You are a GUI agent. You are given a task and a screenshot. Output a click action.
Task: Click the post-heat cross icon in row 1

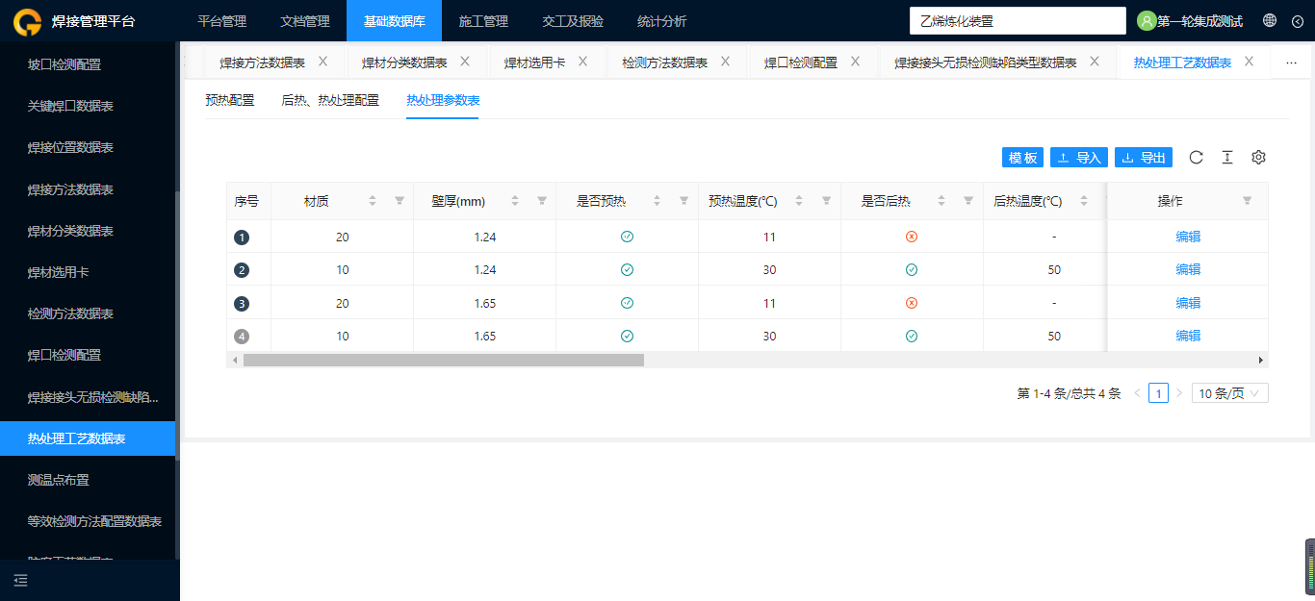pos(912,237)
